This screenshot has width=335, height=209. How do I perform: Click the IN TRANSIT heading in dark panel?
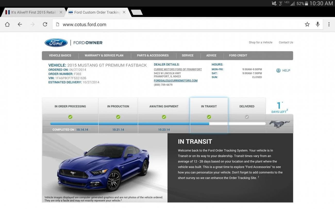coord(195,142)
